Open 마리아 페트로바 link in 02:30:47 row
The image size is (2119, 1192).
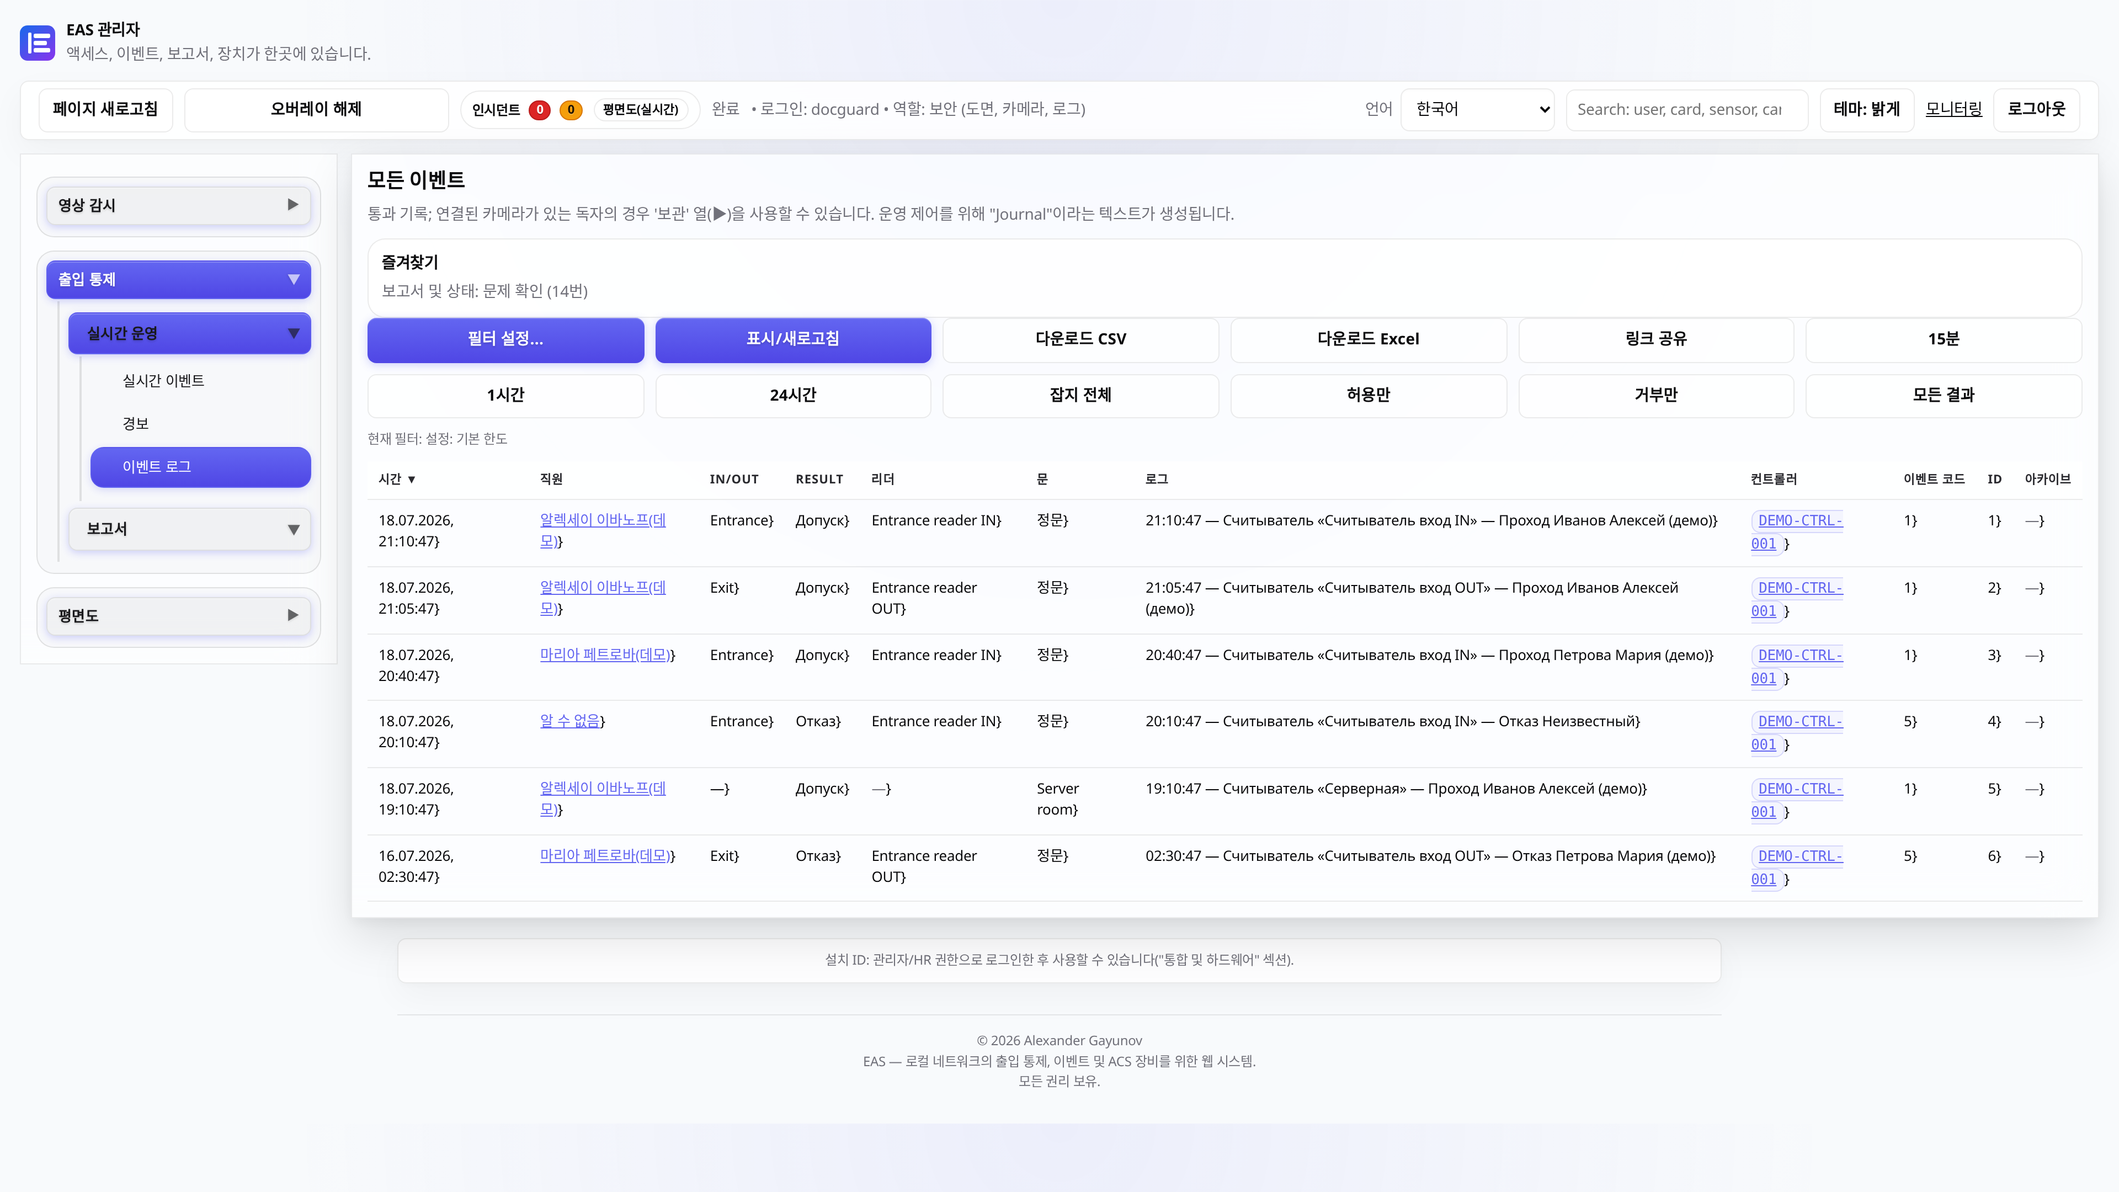point(605,856)
